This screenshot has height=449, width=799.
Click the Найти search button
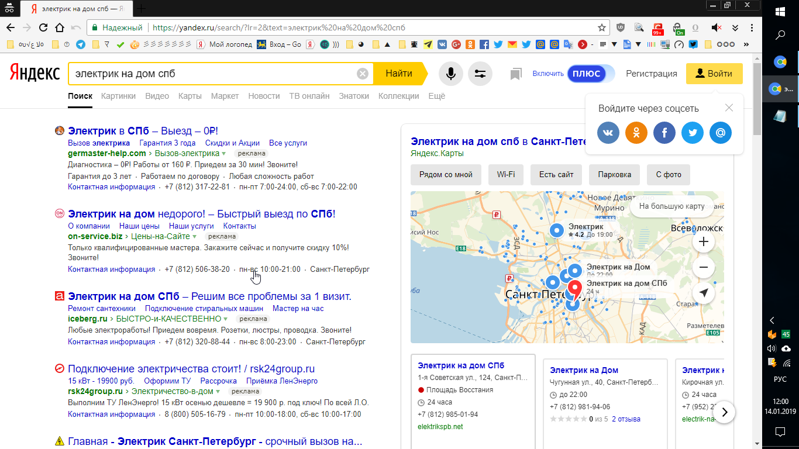point(399,74)
